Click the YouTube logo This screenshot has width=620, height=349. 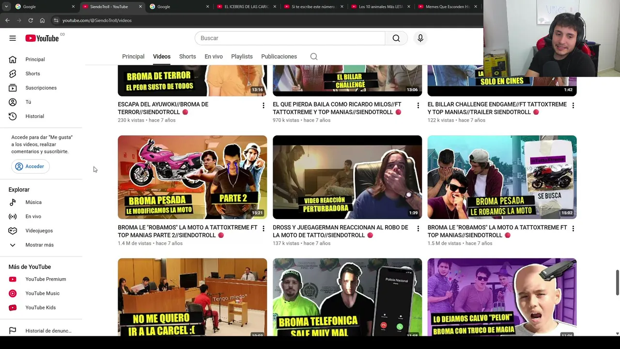pos(42,38)
